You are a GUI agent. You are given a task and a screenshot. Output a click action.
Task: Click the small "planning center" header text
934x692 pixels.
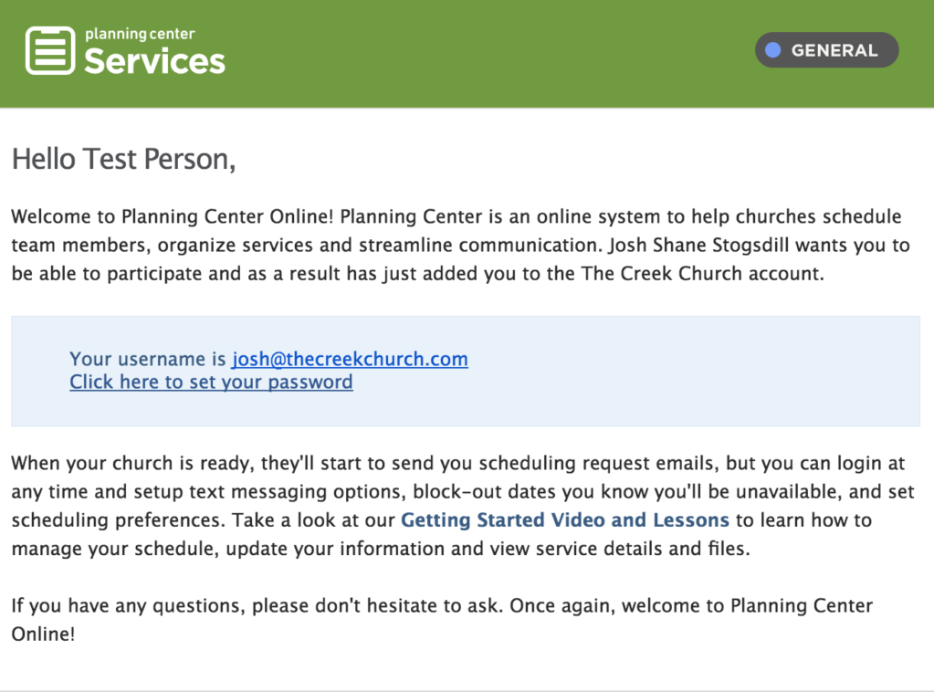click(x=140, y=35)
